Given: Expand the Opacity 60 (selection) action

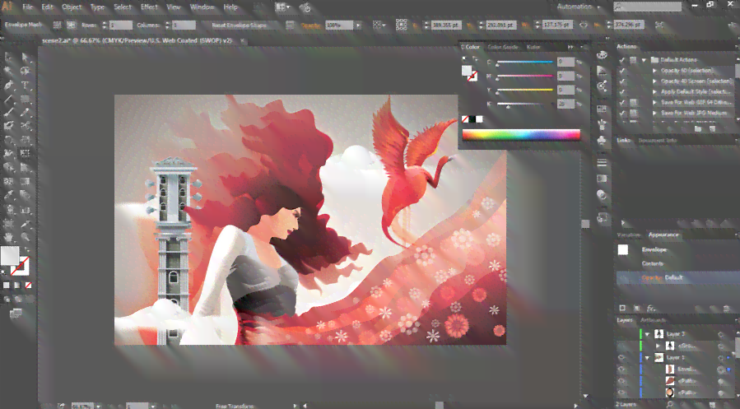Looking at the screenshot, I should click(654, 71).
